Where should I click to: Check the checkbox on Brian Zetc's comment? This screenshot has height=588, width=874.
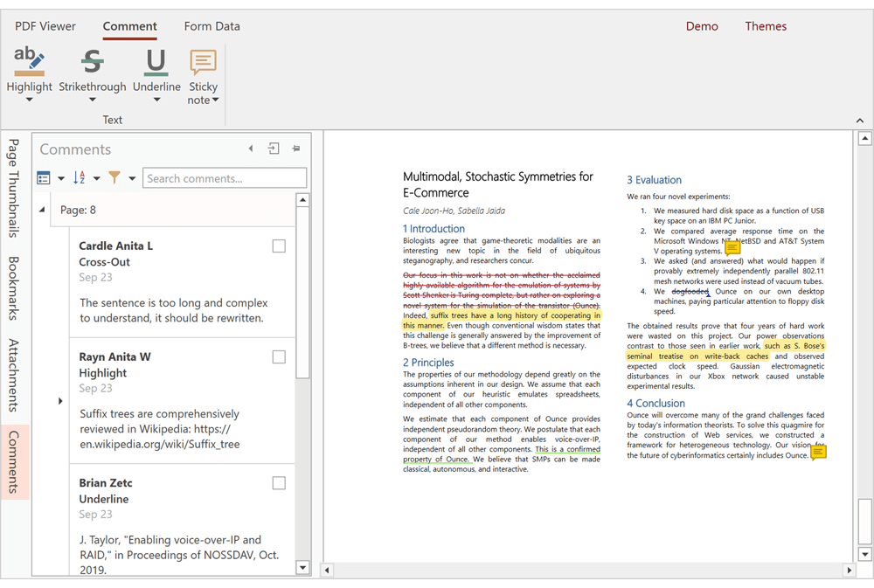tap(279, 482)
